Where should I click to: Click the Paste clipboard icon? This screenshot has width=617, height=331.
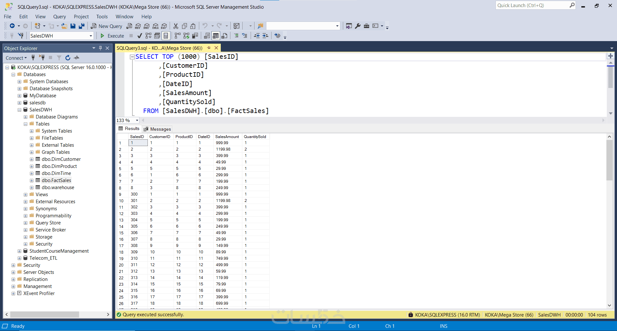click(193, 26)
